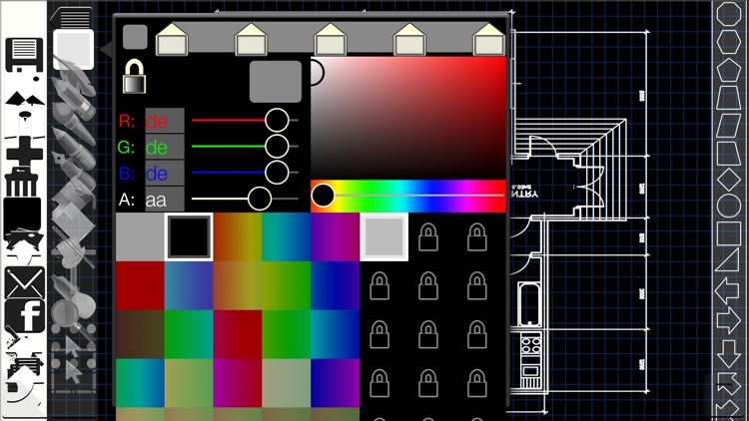This screenshot has width=749, height=421.
Task: Share to Facebook using the f icon
Action: [25, 316]
